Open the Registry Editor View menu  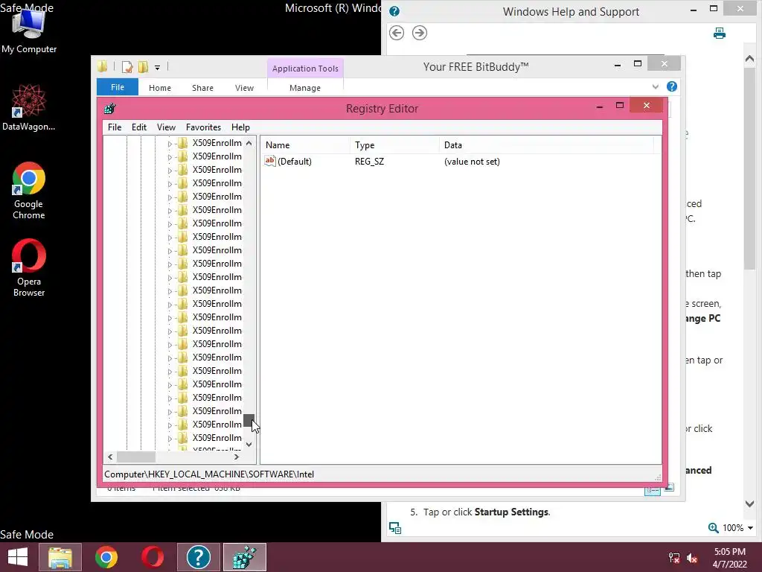(166, 127)
